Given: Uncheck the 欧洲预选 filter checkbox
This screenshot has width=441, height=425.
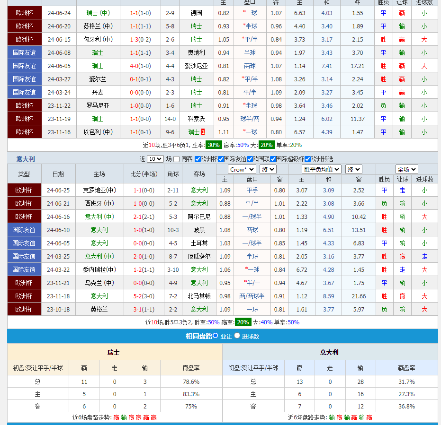Looking at the screenshot, I should click(307, 159).
